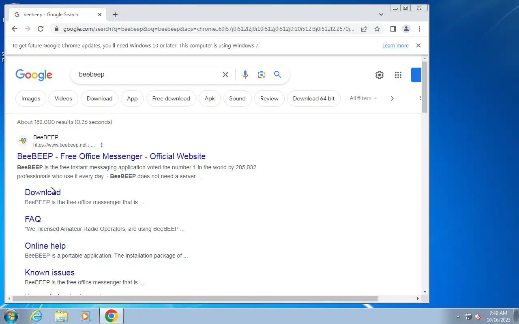Select the Videos filter chip
This screenshot has height=324, width=519.
[63, 98]
